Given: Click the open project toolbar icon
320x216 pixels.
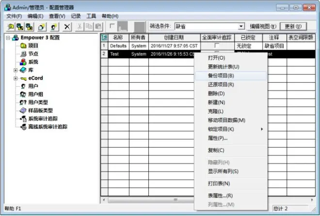Looking at the screenshot, I should (11, 27).
